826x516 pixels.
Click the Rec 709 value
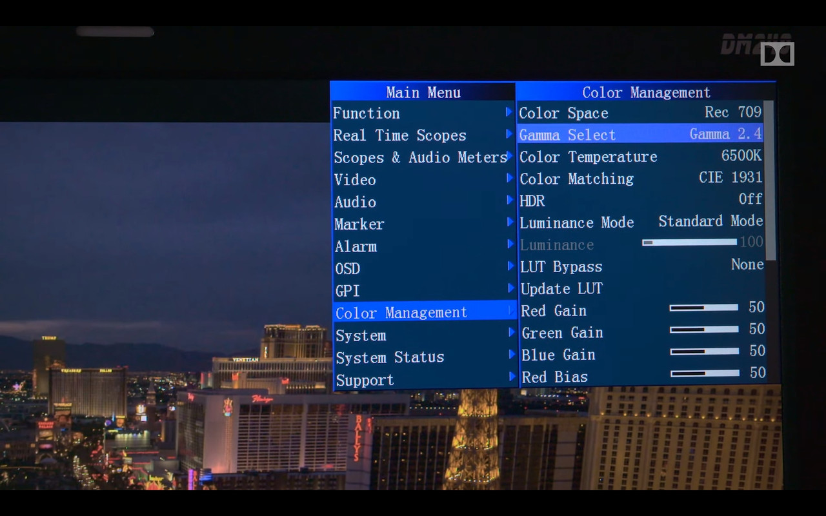pos(733,112)
